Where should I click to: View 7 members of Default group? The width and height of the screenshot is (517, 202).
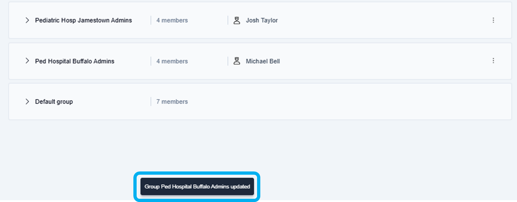coord(172,102)
